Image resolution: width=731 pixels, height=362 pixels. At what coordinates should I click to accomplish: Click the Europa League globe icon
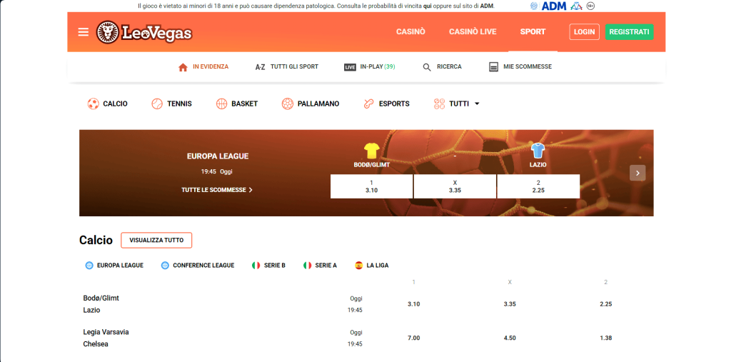pos(89,266)
